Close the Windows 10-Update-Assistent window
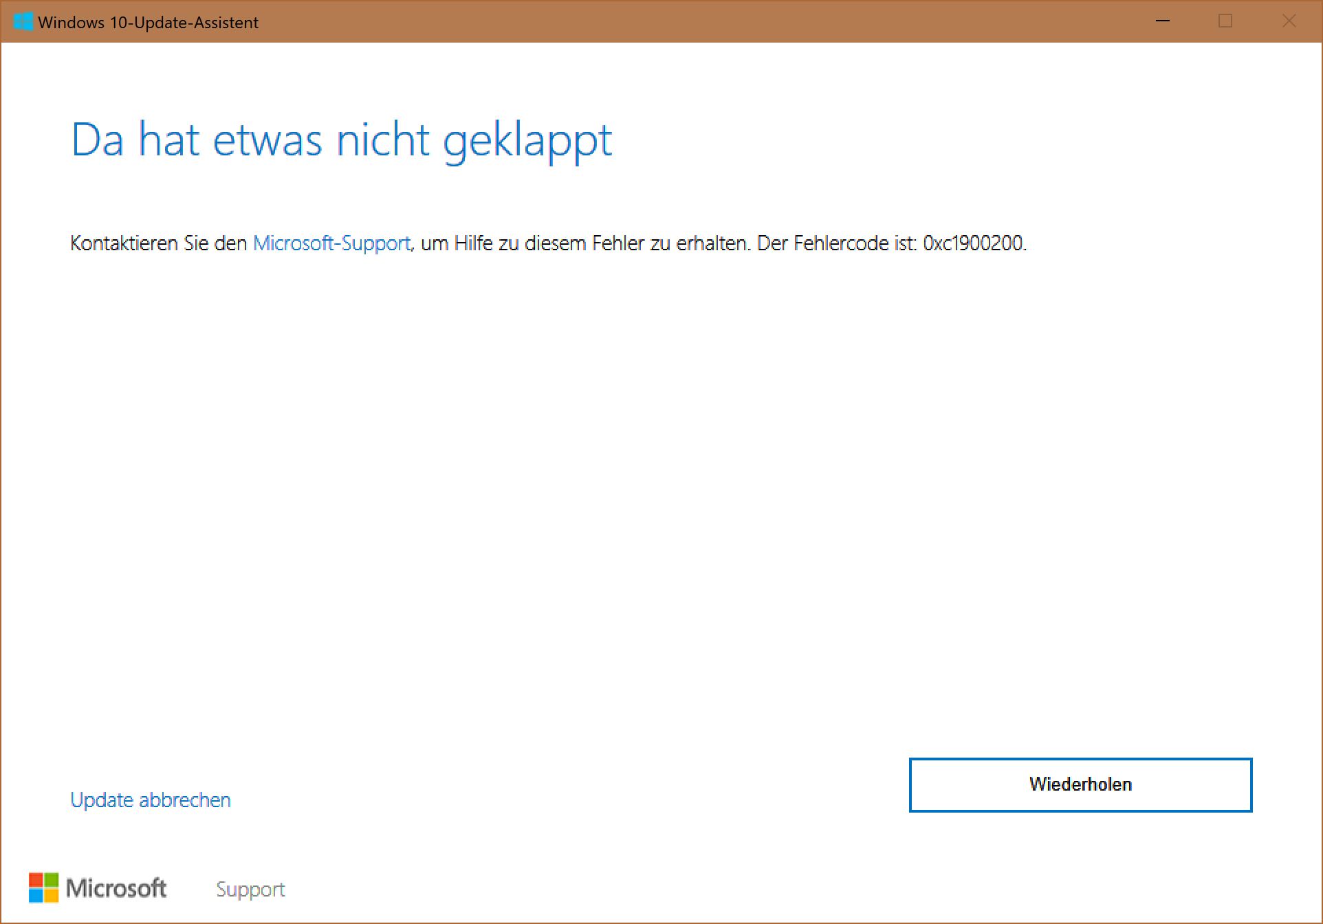The width and height of the screenshot is (1323, 924). 1289,21
